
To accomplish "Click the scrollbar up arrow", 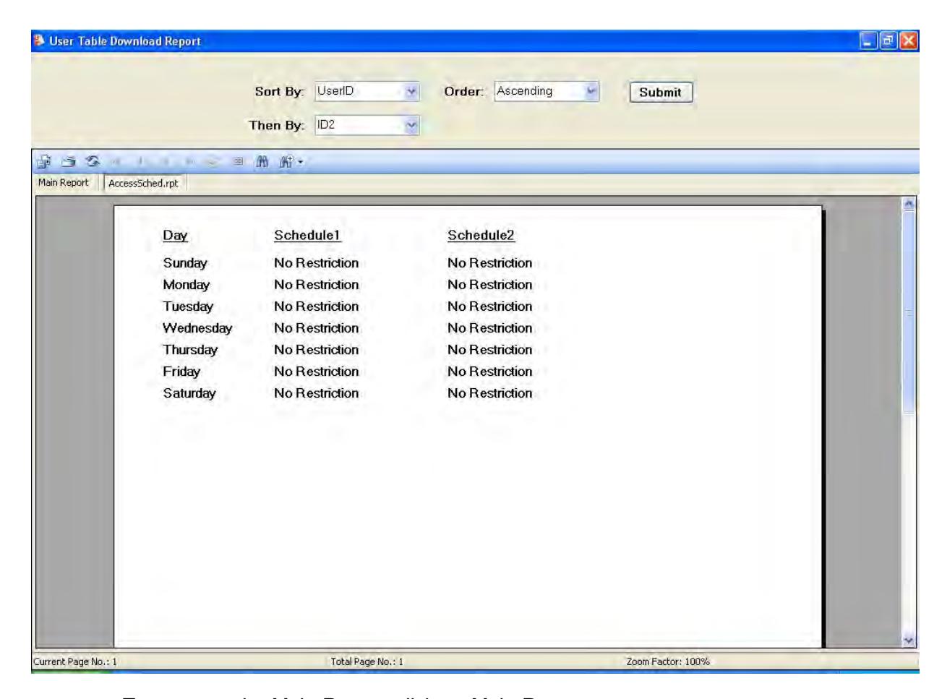I will pyautogui.click(x=909, y=203).
